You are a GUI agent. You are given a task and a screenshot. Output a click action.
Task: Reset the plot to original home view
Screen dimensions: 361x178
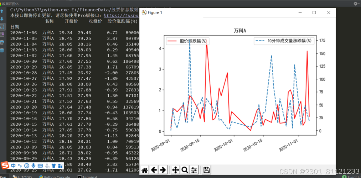[145, 170]
